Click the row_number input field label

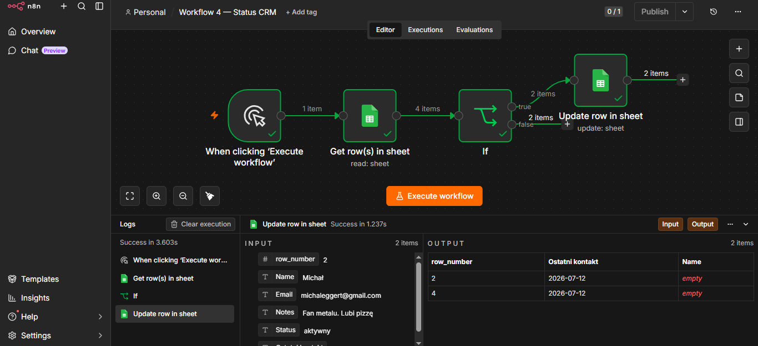[x=289, y=259]
